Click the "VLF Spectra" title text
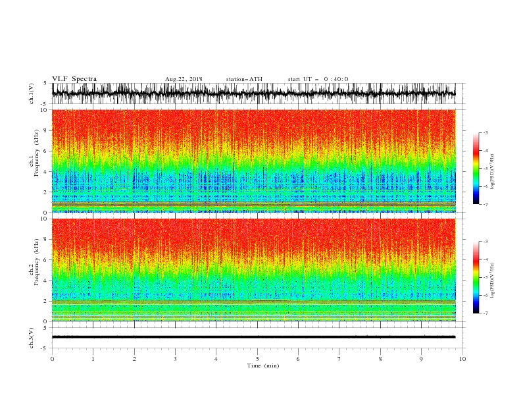This screenshot has width=521, height=403. (x=74, y=79)
